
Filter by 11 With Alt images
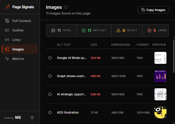point(94,30)
